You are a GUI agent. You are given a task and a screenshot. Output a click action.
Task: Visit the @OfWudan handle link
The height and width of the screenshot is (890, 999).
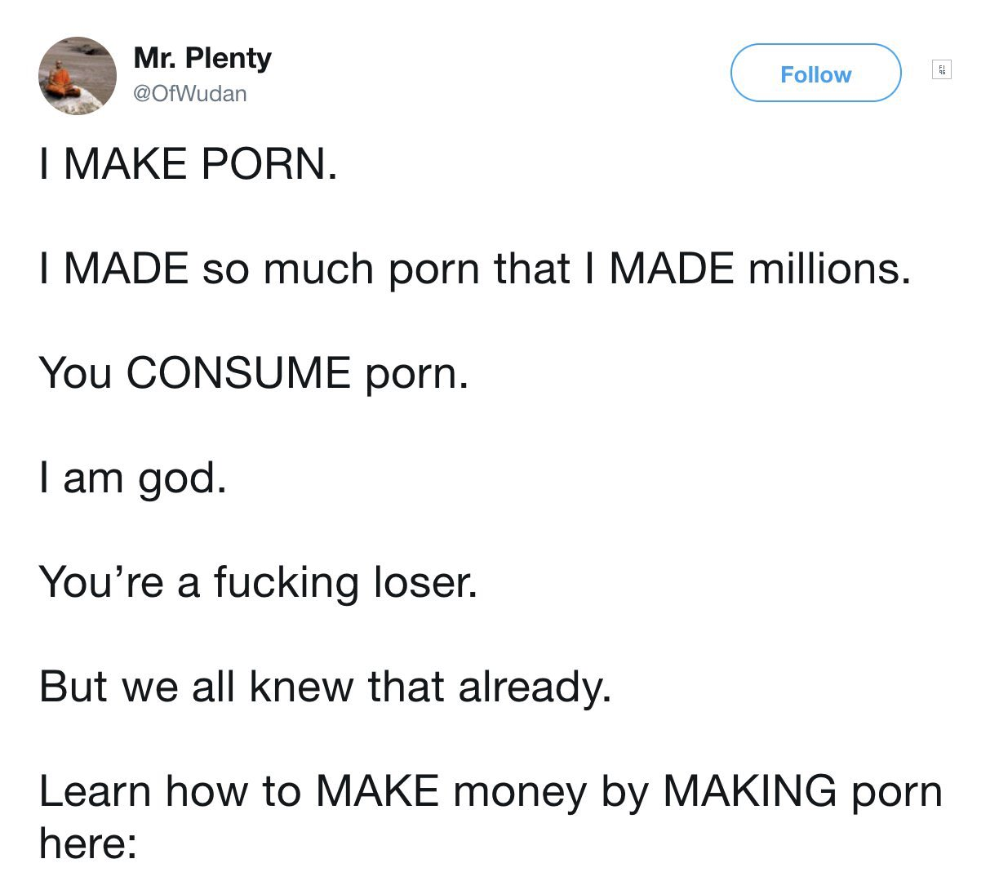point(189,94)
